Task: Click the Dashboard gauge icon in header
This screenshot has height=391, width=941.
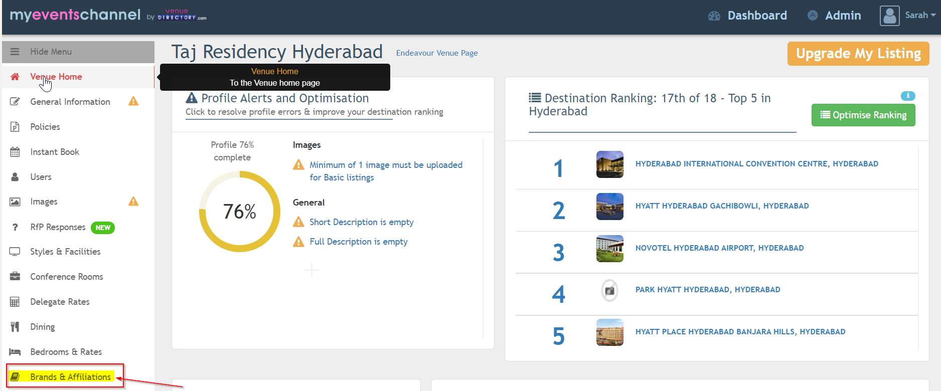Action: pyautogui.click(x=714, y=16)
